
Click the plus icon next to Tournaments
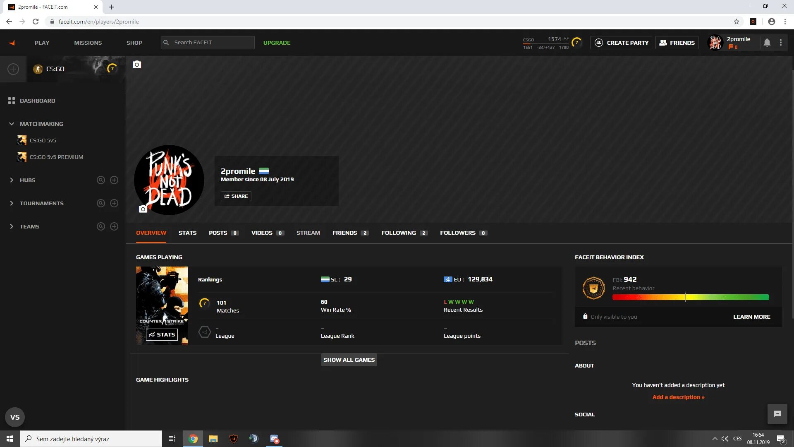click(x=114, y=203)
